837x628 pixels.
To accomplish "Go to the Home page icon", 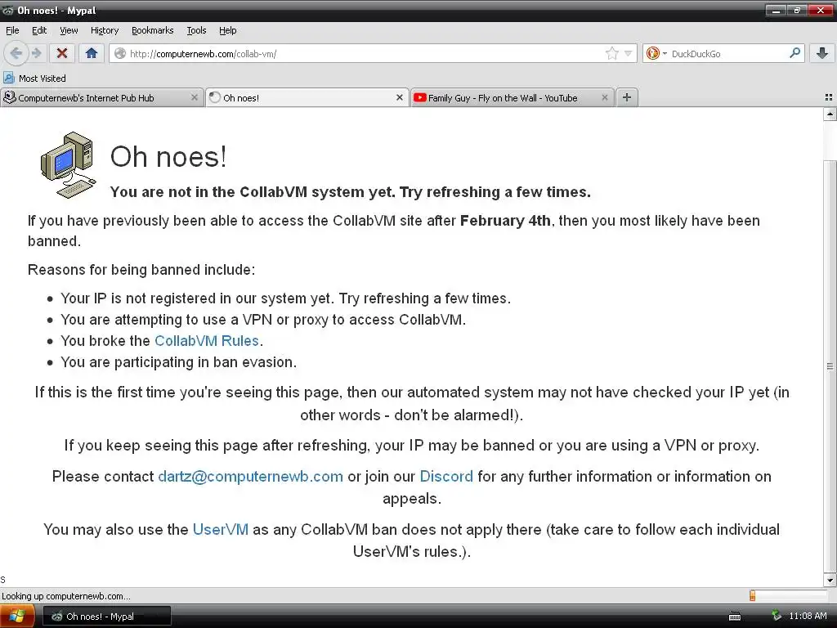I will click(92, 53).
